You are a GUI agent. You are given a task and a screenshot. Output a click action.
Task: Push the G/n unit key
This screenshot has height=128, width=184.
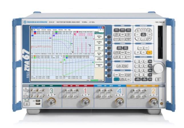click(x=150, y=61)
